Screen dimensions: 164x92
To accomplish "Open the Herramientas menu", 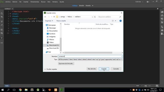I will pyautogui.click(x=35, y=2).
